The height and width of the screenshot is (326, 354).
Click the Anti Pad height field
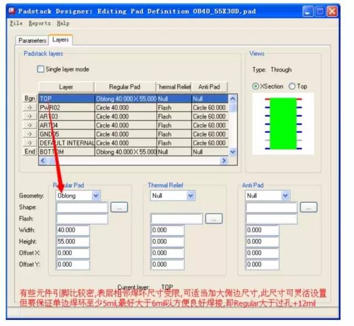pyautogui.click(x=262, y=241)
